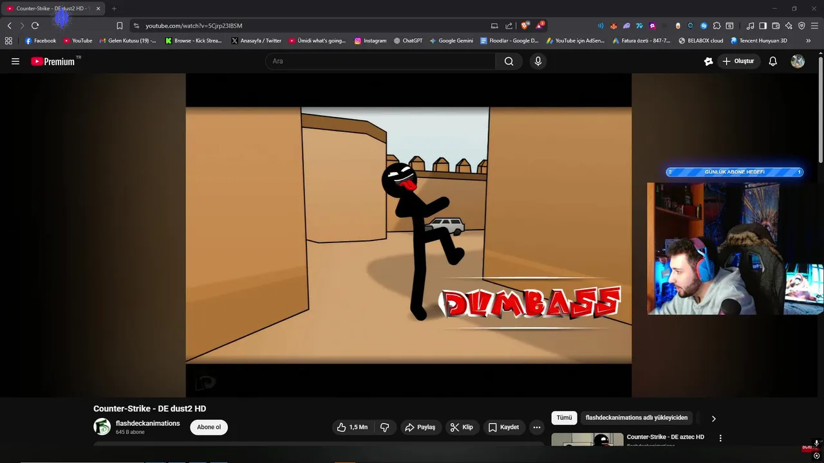Image resolution: width=824 pixels, height=463 pixels.
Task: Open ChatGPT bookmark
Action: coord(408,41)
